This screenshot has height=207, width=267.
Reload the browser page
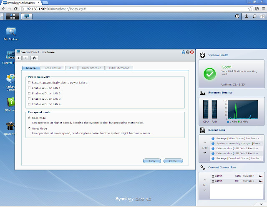pos(16,9)
